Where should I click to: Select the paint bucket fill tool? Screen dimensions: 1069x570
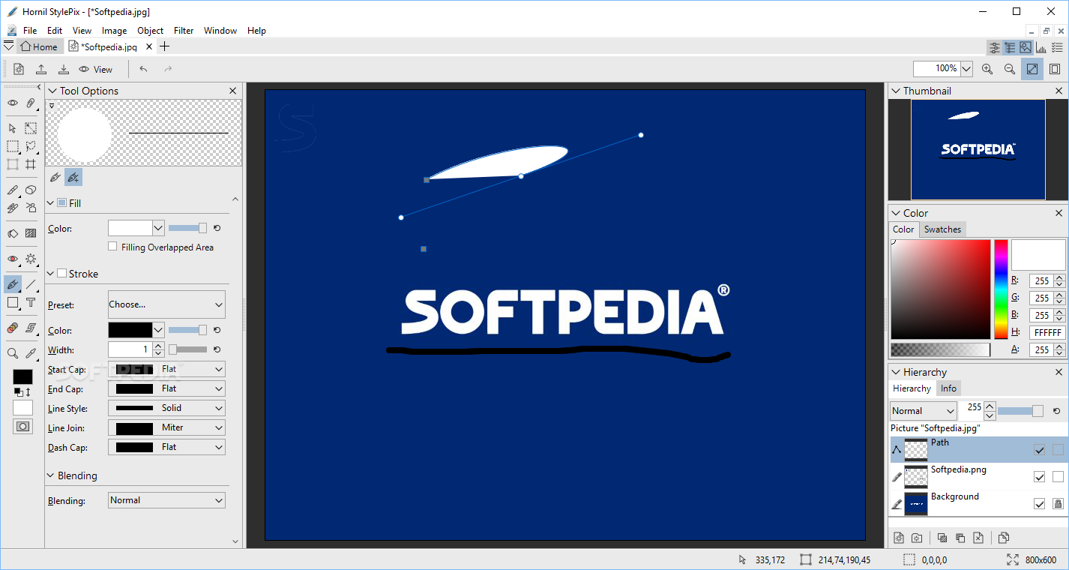(13, 233)
